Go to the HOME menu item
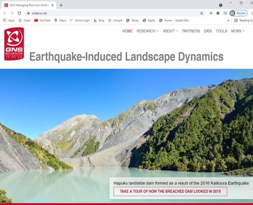Image resolution: width=253 pixels, height=205 pixels. pos(127,31)
